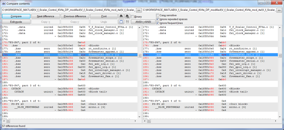
Task: Select line 179 freemaster_rec.o in left pane
Action: (70, 54)
